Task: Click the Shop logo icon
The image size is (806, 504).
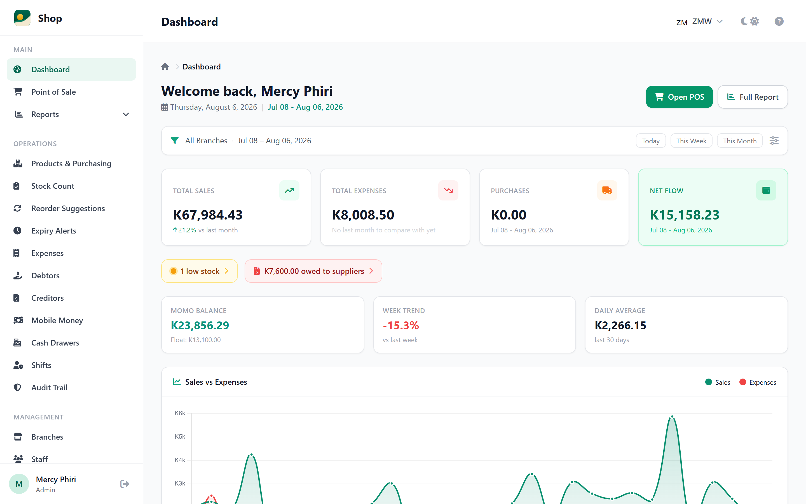Action: tap(22, 18)
